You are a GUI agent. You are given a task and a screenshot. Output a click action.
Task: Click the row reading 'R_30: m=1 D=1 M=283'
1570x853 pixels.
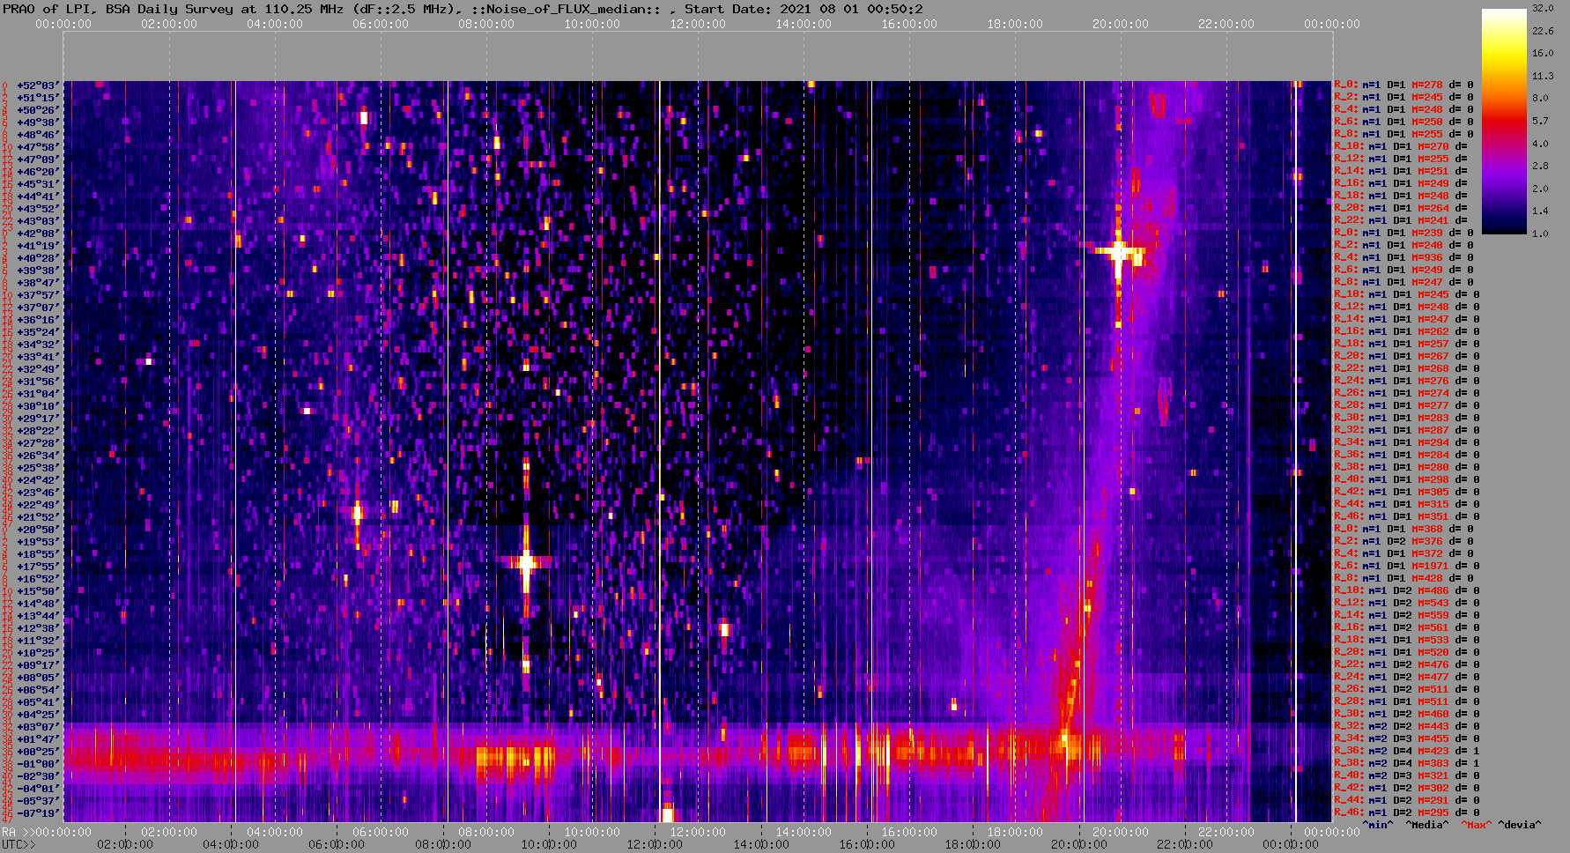(x=1406, y=419)
